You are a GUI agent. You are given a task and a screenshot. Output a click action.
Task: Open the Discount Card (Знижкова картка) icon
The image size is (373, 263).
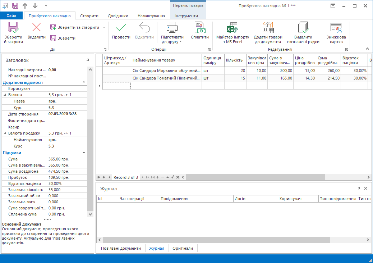click(x=336, y=28)
